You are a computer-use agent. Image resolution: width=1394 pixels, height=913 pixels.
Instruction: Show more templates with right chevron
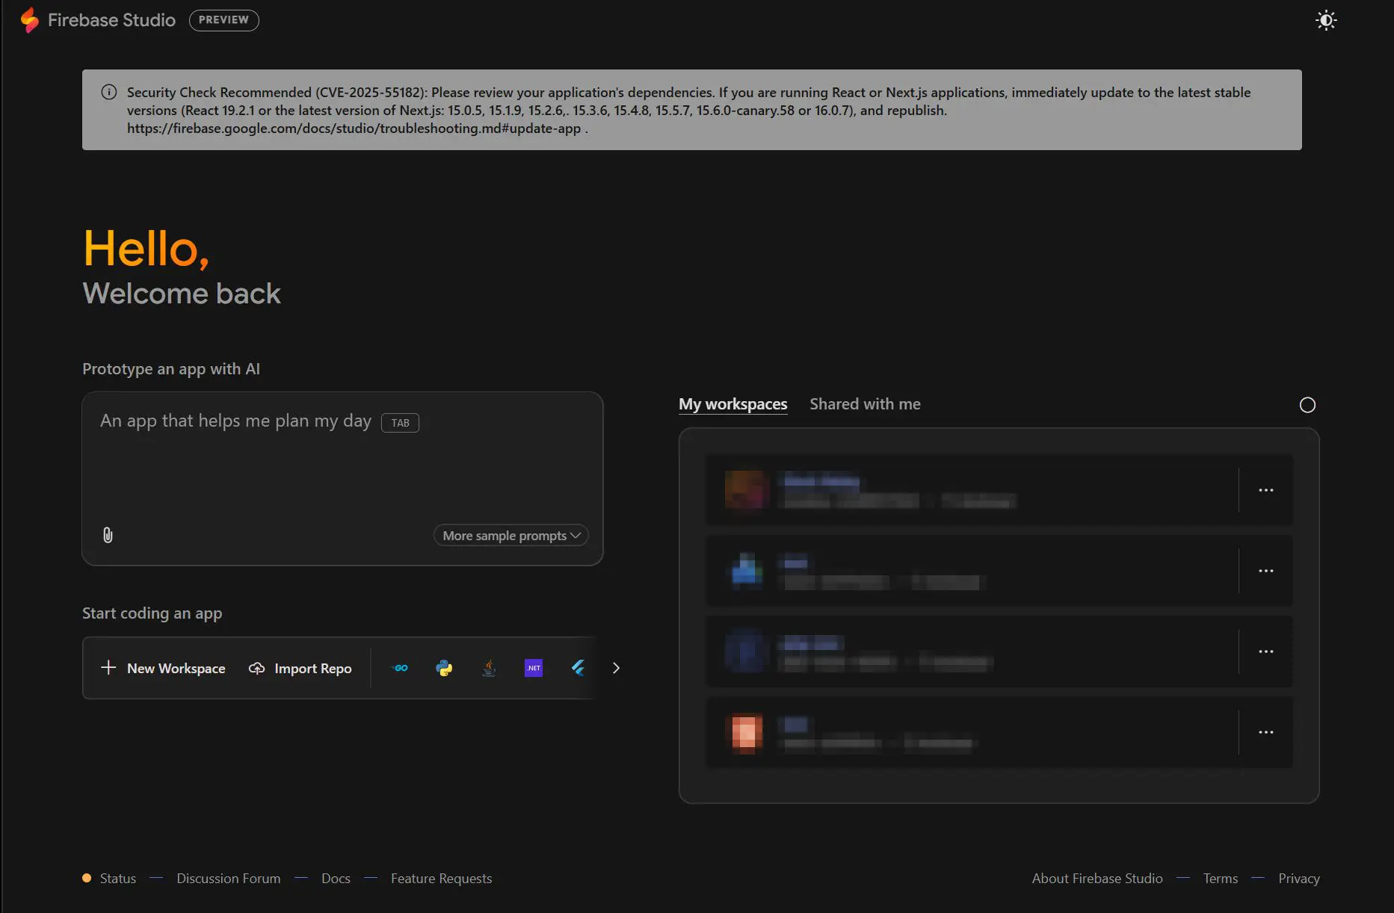coord(616,668)
